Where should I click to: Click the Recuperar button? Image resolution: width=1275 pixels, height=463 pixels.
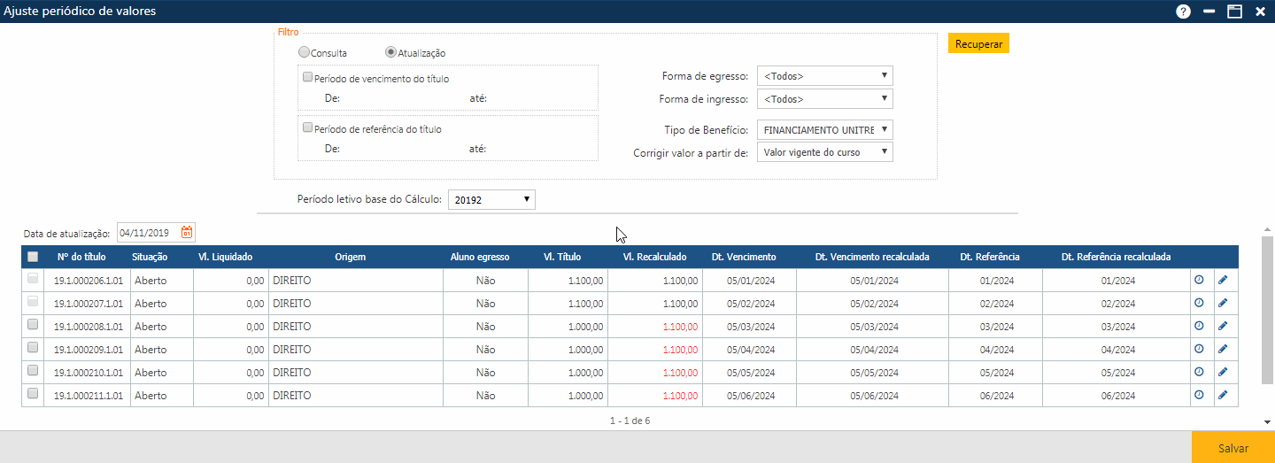(978, 43)
